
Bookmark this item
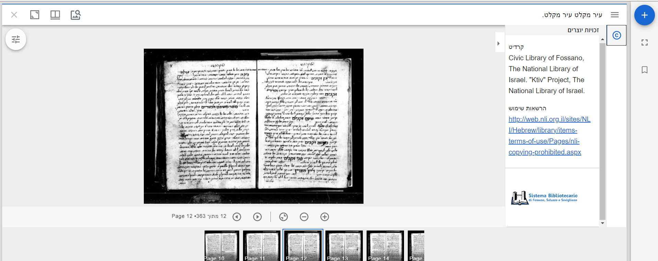(645, 70)
